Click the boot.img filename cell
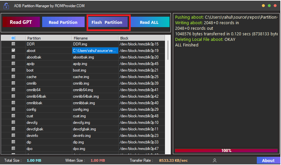This screenshot has height=165, width=281. tap(95, 70)
